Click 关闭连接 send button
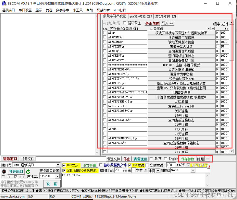The image size is (237, 200). click(x=181, y=111)
